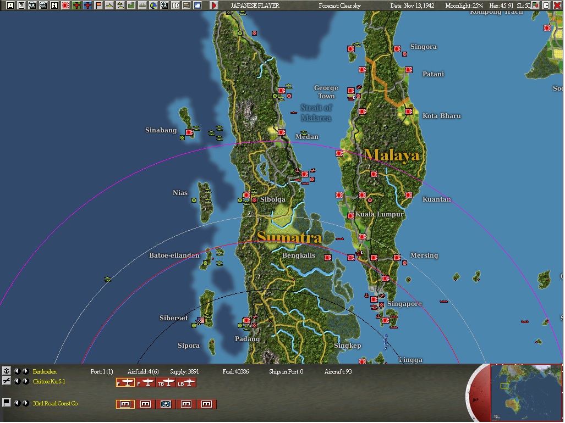Open the Chitose Ku S-1 air unit link
Screen dimensions: 565x423
coord(49,381)
